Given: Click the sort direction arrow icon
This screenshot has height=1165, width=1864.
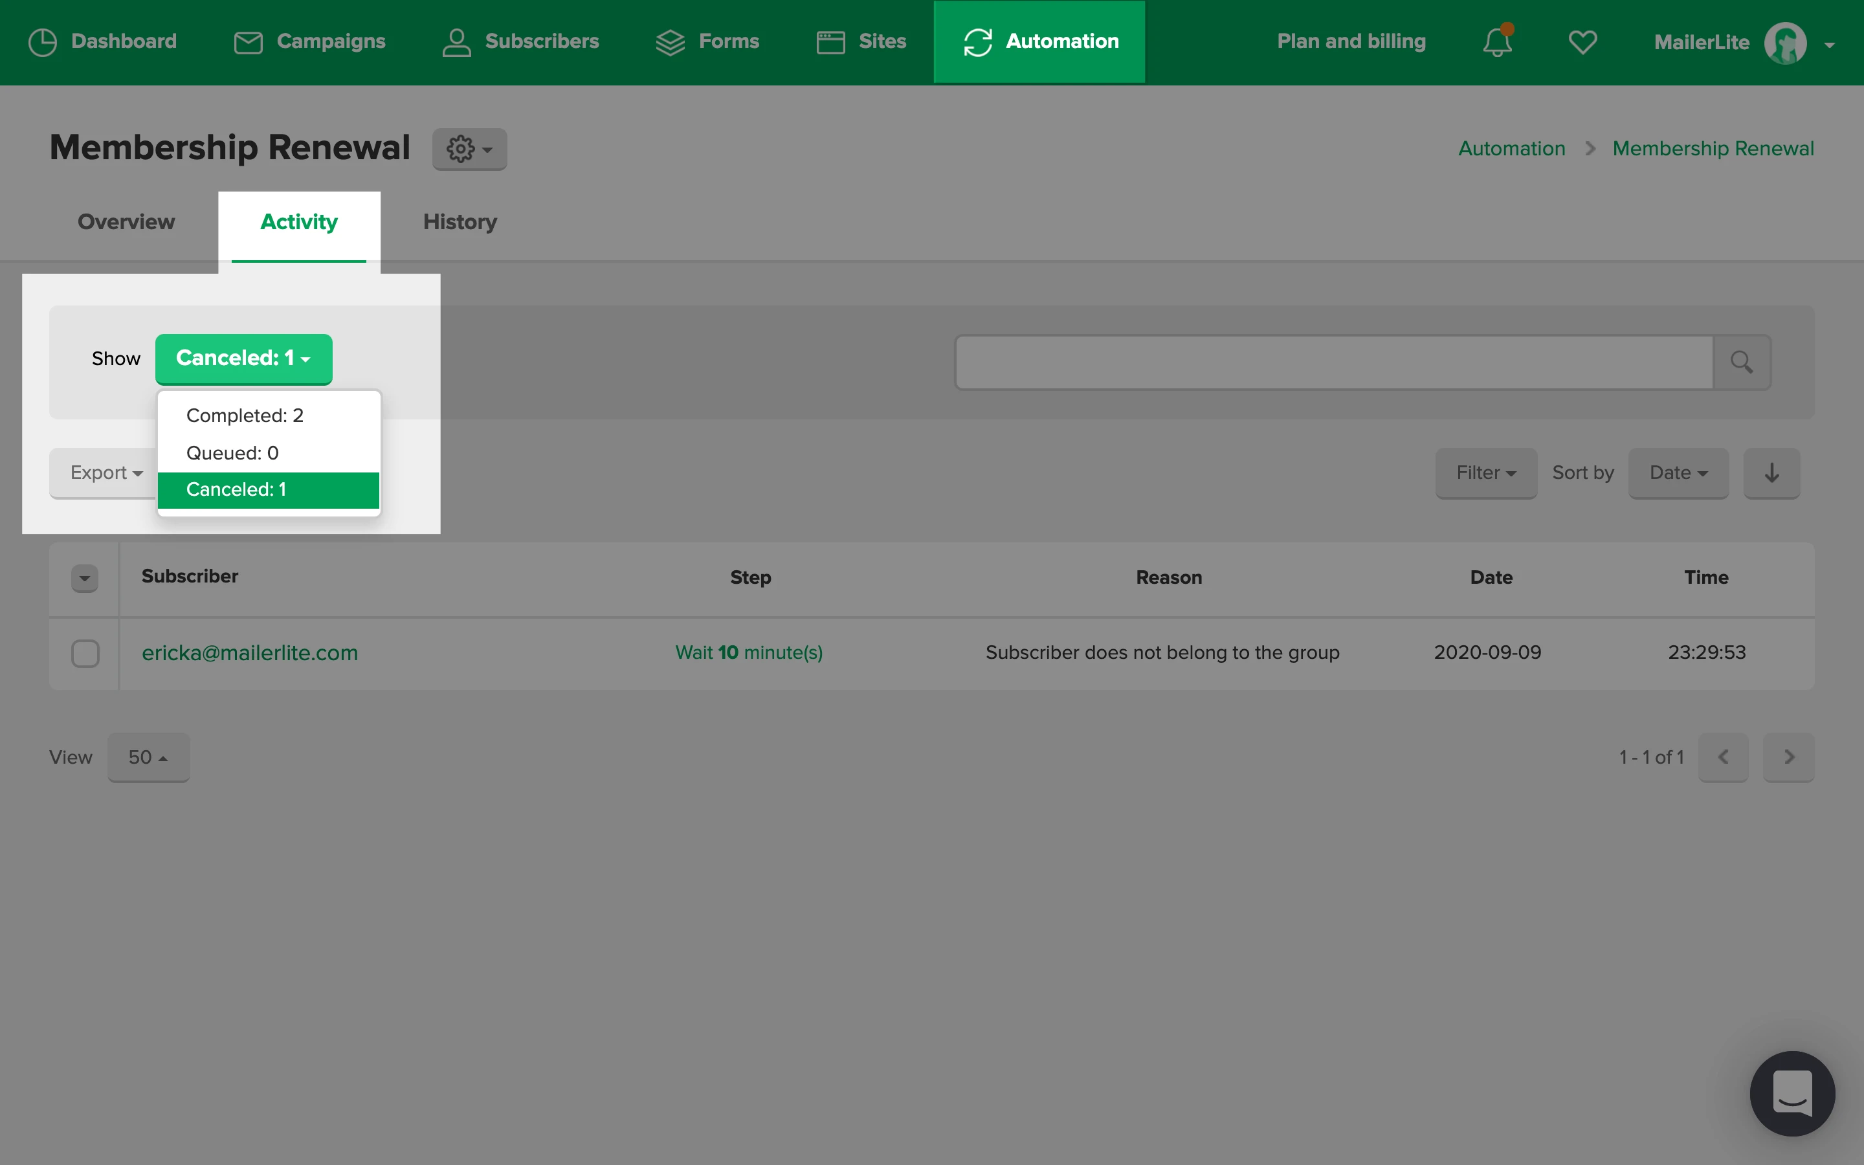Looking at the screenshot, I should [x=1771, y=472].
